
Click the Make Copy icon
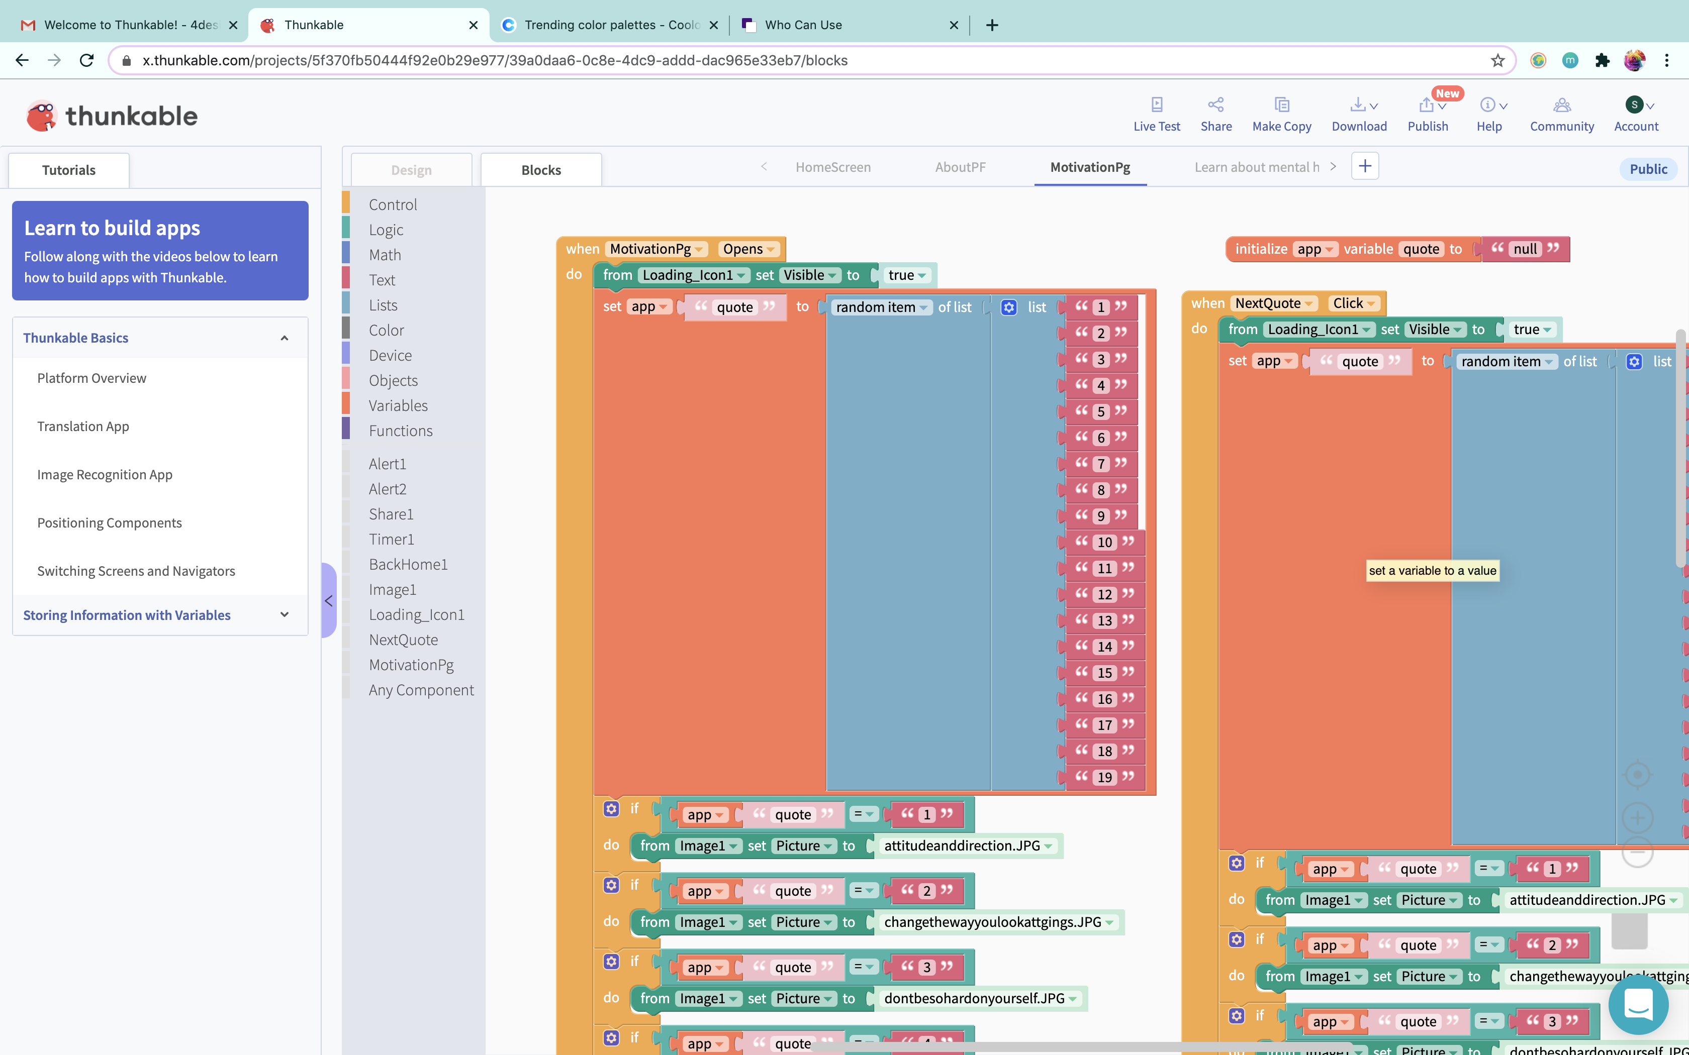[x=1281, y=104]
